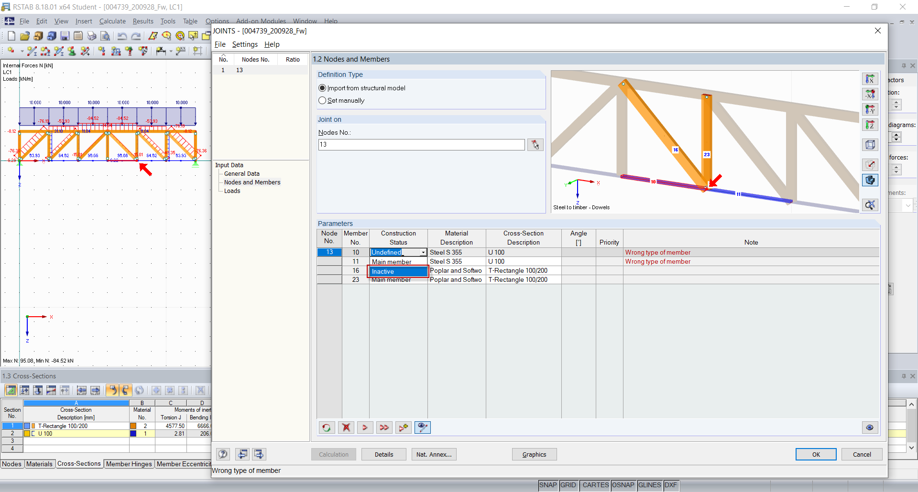918x492 pixels.
Task: Choose Main member from the status list
Action: (x=398, y=262)
